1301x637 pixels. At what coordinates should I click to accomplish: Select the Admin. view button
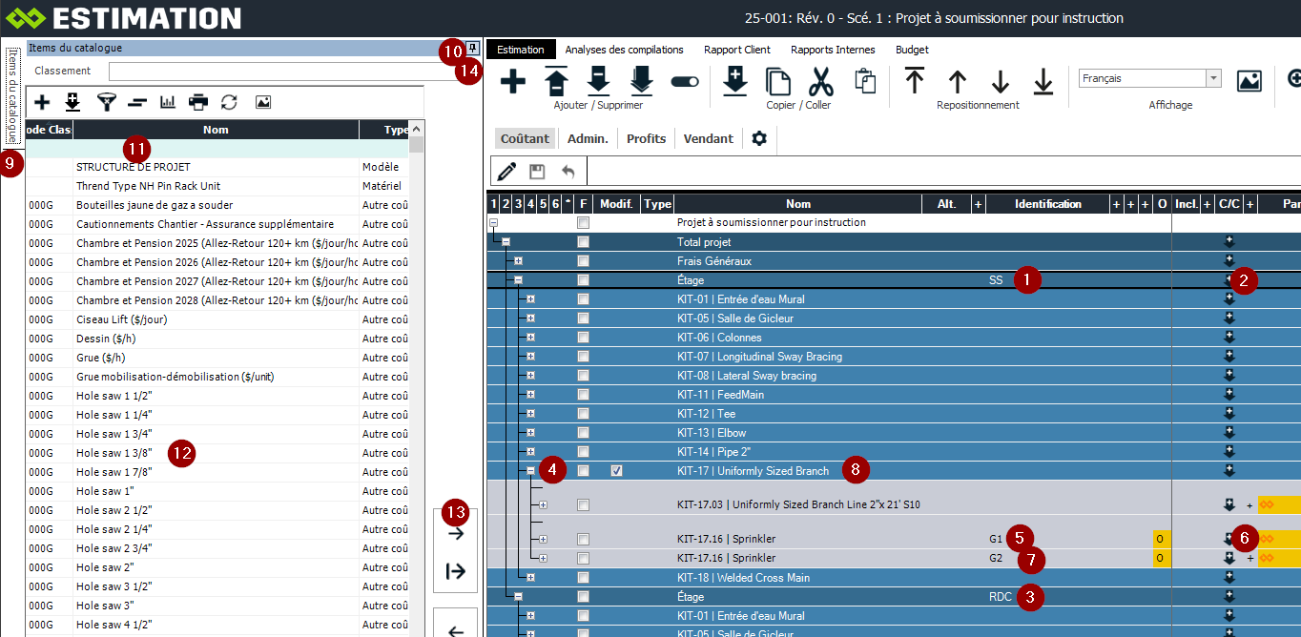[588, 138]
